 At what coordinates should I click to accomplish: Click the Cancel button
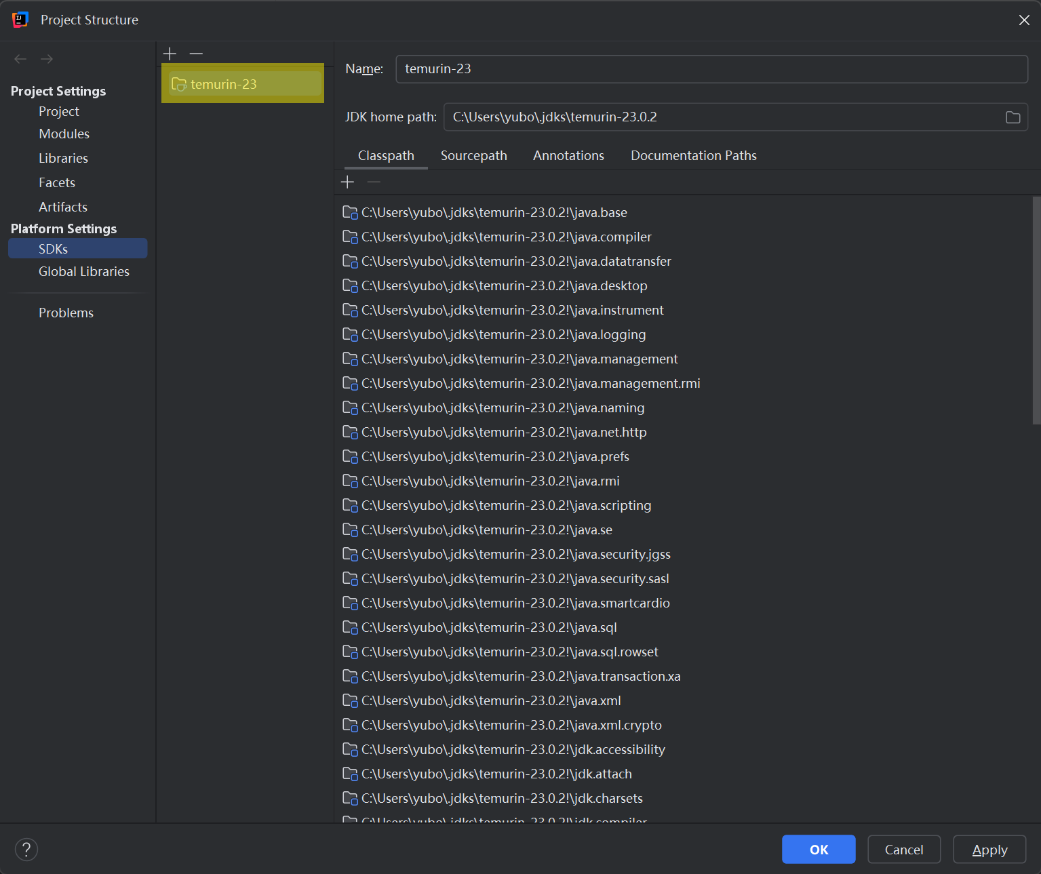(904, 850)
